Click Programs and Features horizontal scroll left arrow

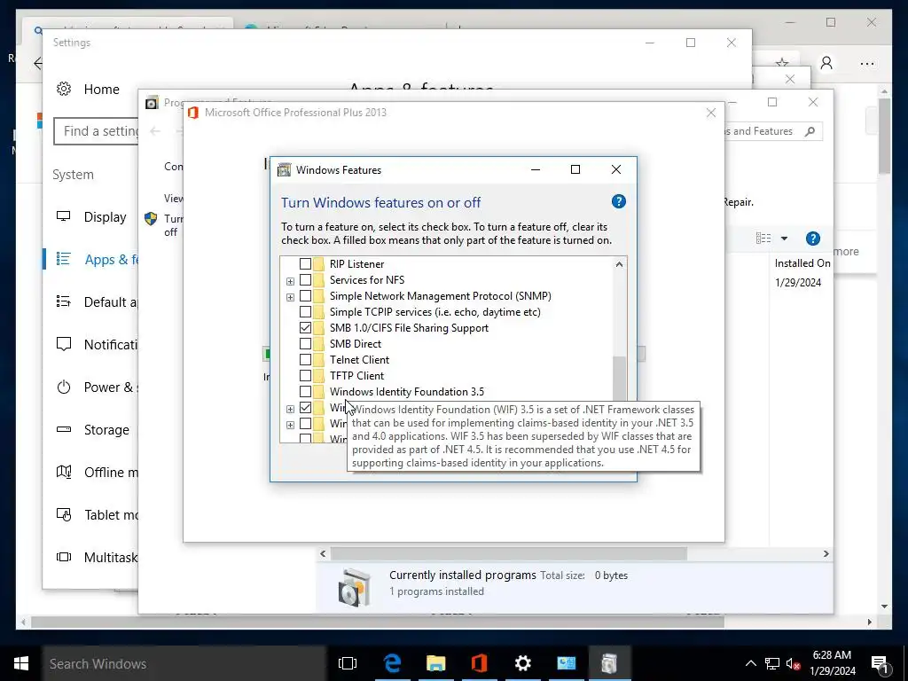(x=323, y=553)
